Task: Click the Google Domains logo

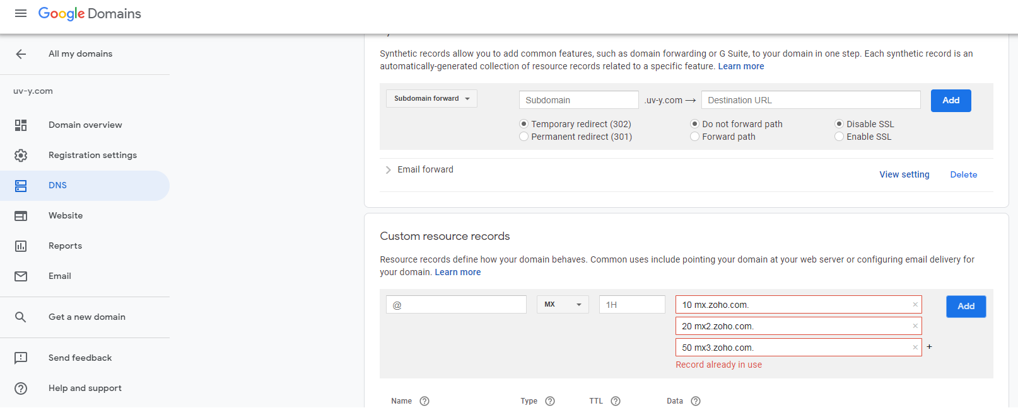Action: (90, 13)
